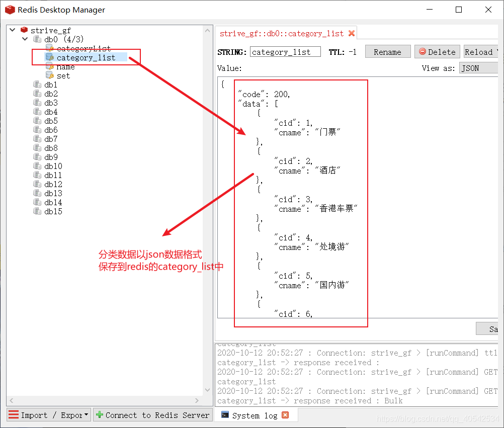The image size is (504, 428).
Task: Select the db8 label in tree
Action: tap(51, 148)
